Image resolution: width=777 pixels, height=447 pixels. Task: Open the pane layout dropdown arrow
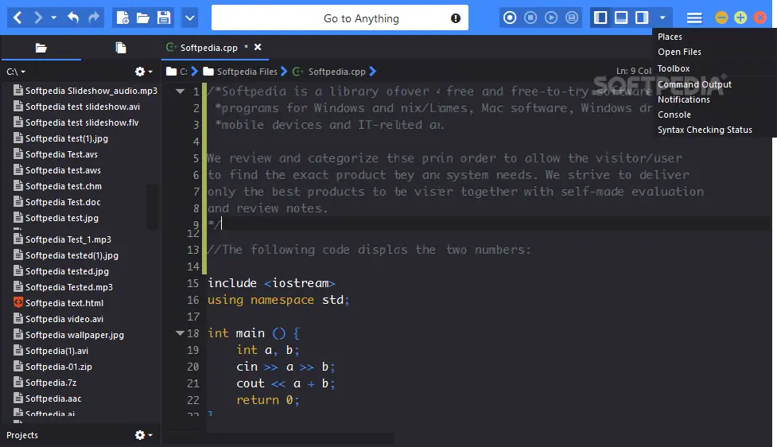click(x=662, y=17)
